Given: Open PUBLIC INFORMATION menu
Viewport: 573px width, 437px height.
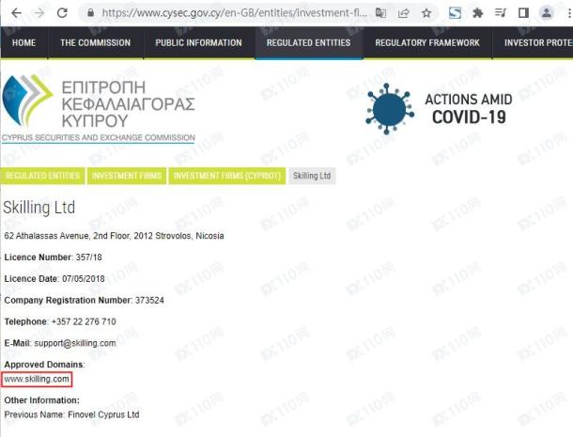Looking at the screenshot, I should tap(199, 43).
